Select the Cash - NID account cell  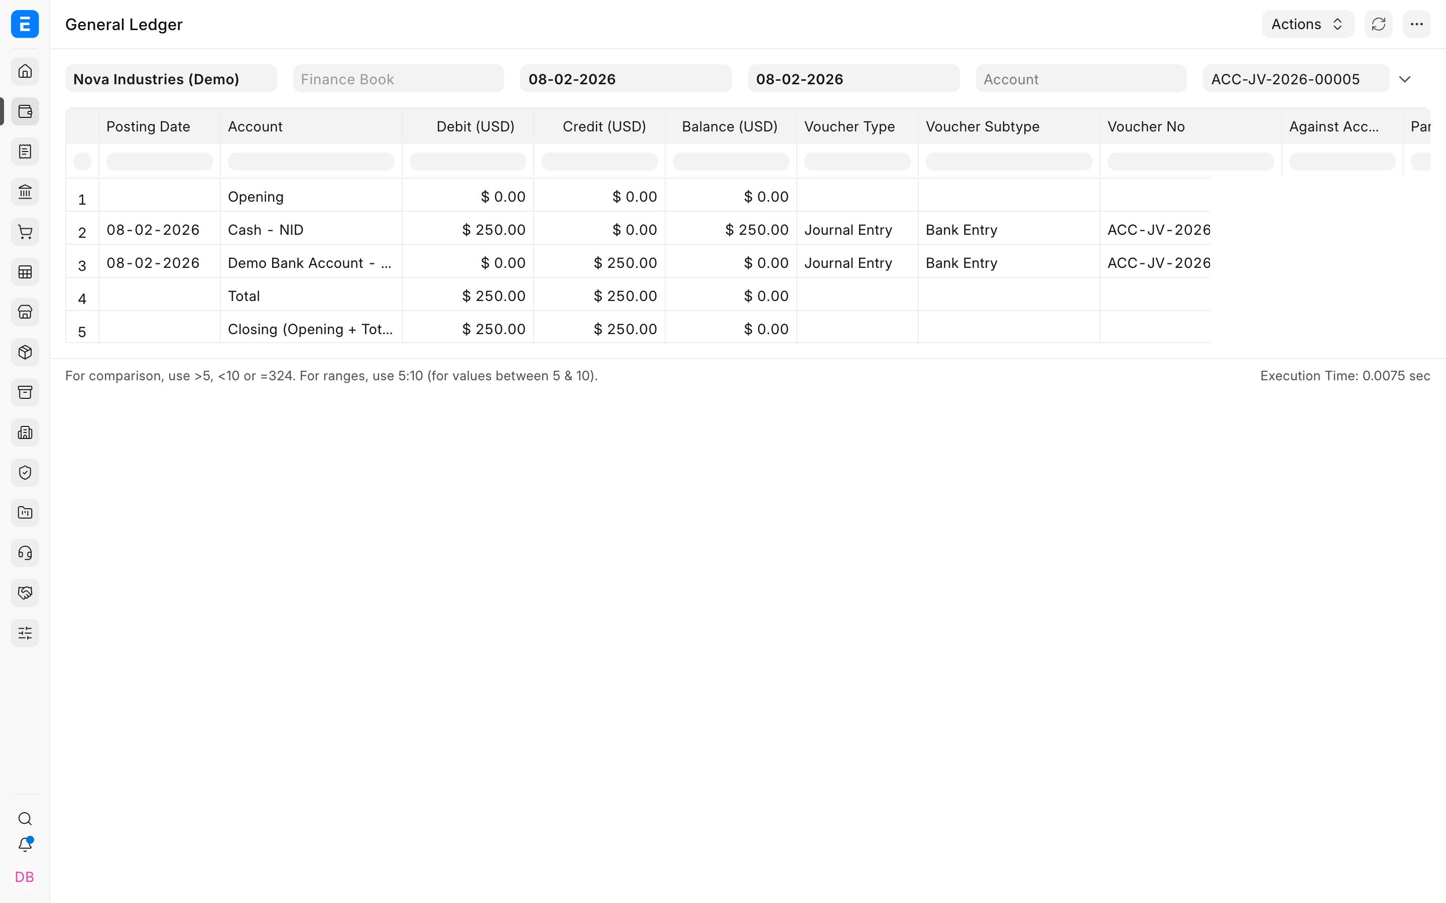click(x=311, y=229)
